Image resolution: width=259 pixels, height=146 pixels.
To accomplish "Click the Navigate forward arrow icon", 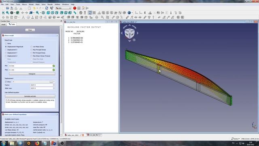I will (26, 13).
